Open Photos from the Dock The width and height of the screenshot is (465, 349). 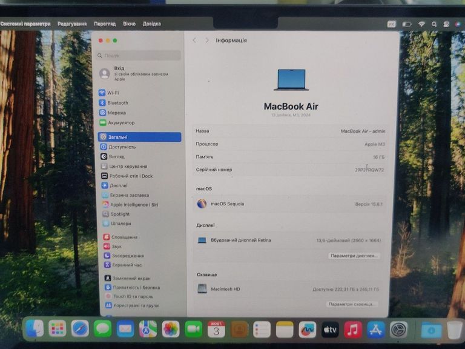coord(171,329)
